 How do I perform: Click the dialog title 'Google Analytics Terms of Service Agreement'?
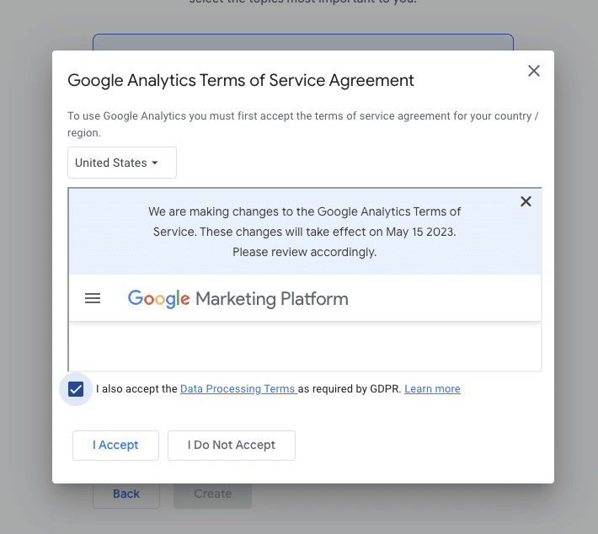(x=241, y=81)
